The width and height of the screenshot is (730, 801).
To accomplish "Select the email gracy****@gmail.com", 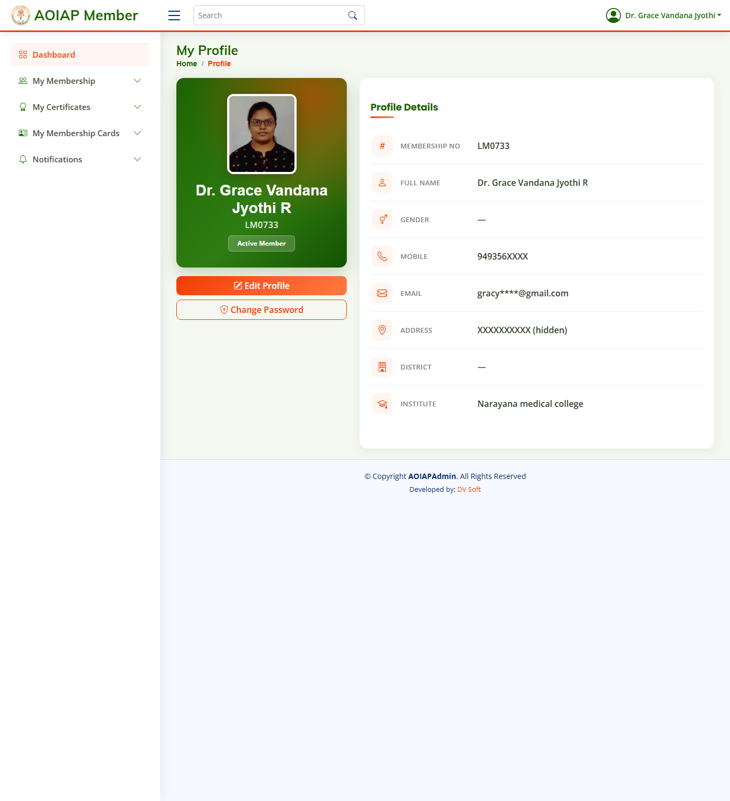I will click(x=523, y=293).
